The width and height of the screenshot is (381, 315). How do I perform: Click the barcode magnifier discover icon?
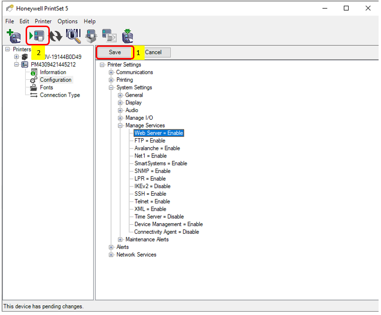(x=73, y=36)
